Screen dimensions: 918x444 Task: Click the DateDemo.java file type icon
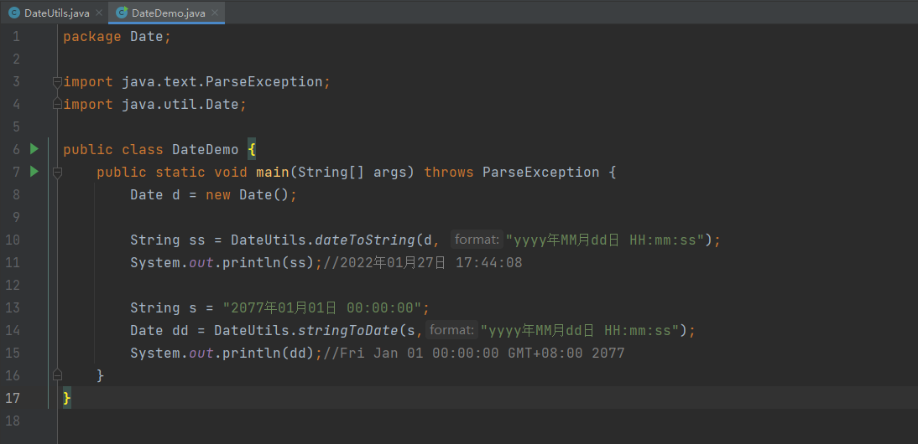122,13
